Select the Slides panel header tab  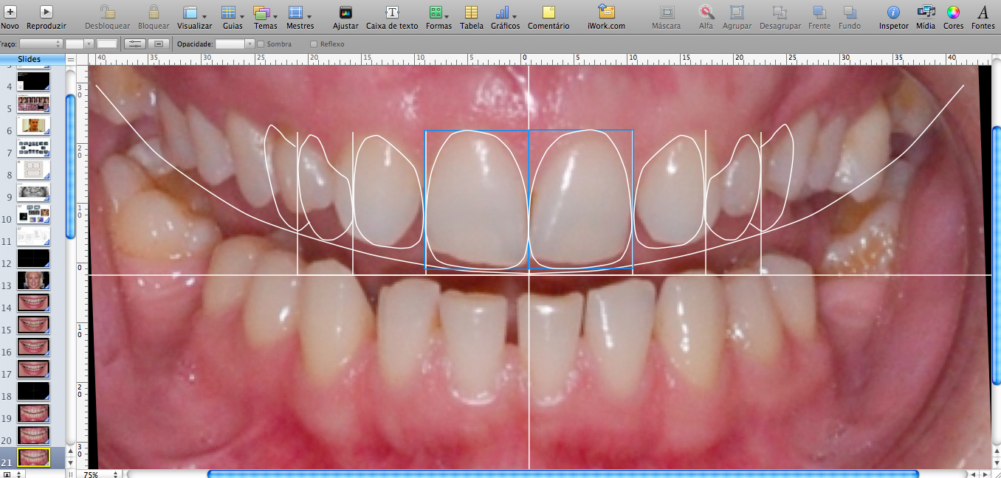tap(30, 59)
